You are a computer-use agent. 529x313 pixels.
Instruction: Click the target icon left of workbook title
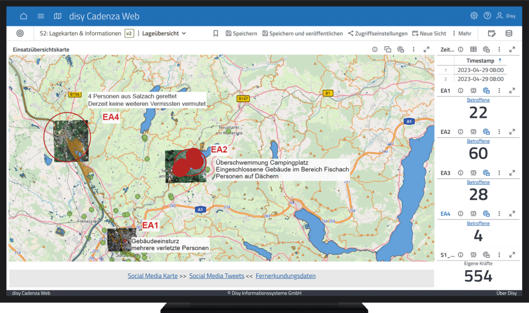tap(20, 34)
